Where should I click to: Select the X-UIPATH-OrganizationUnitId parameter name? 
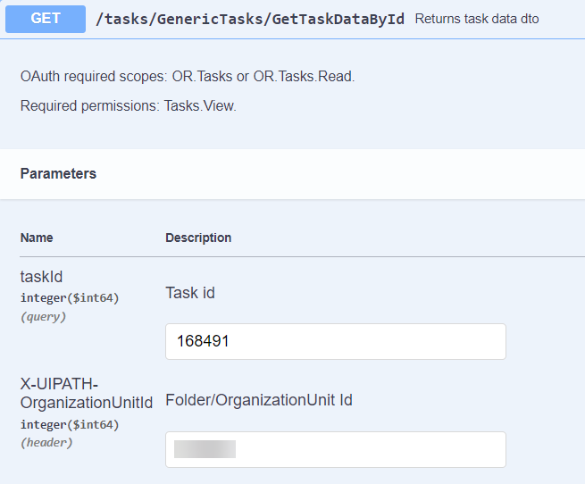[87, 394]
